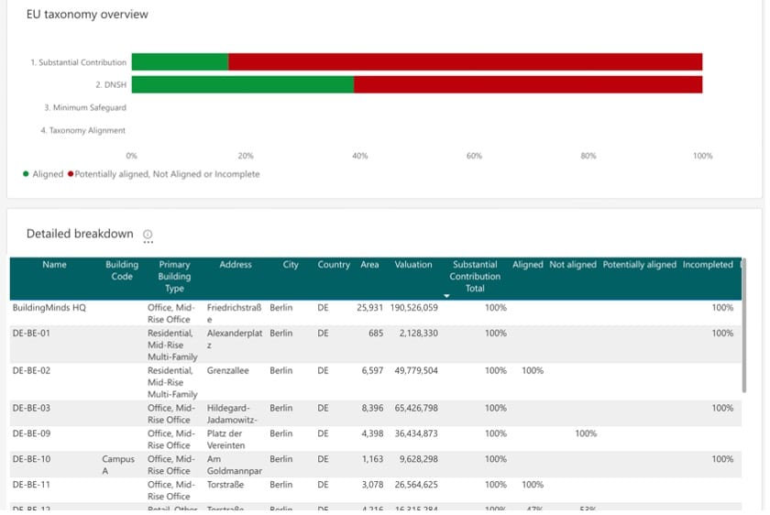Sort by the Not aligned column header
770x515 pixels.
coord(573,265)
